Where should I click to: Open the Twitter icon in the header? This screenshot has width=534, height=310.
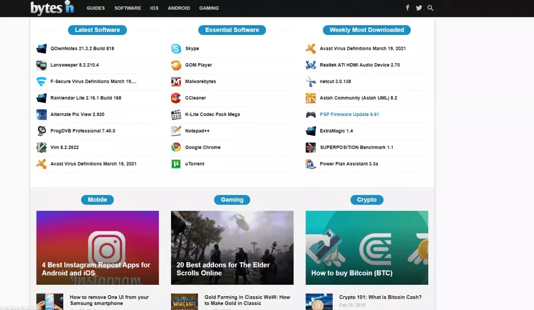pos(419,8)
